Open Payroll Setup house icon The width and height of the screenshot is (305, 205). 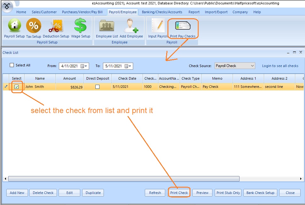[14, 26]
